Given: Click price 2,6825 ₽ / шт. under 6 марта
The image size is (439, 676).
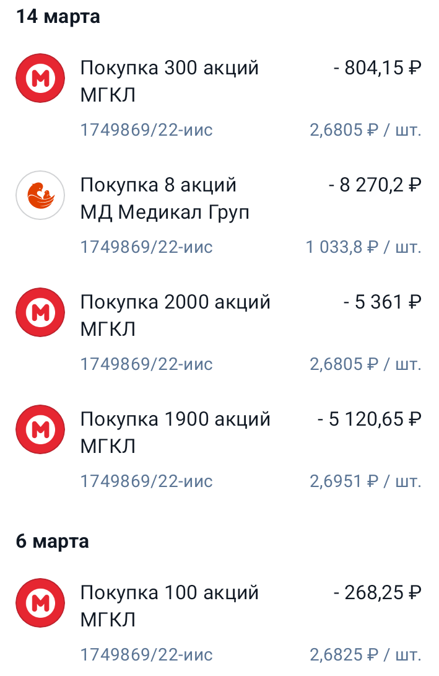Looking at the screenshot, I should pos(365,654).
